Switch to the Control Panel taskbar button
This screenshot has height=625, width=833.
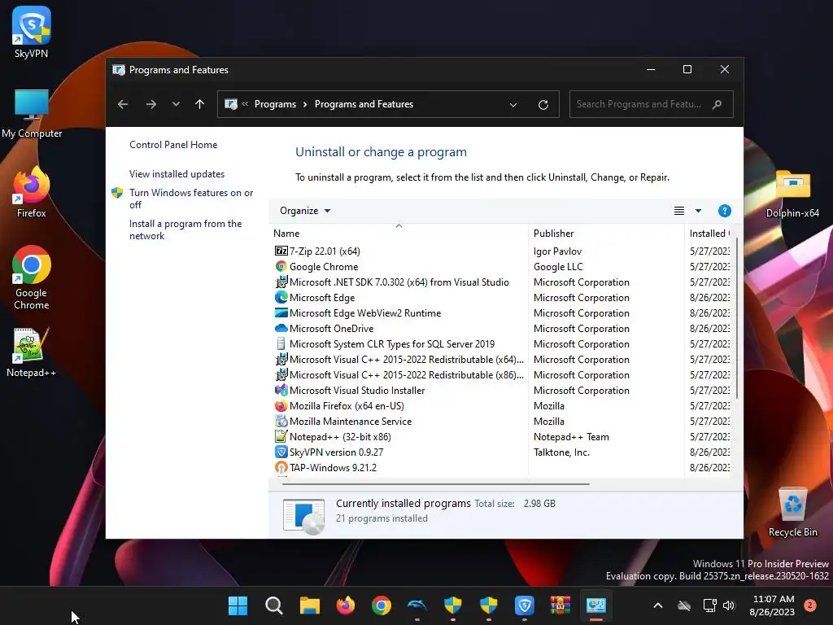pyautogui.click(x=596, y=605)
